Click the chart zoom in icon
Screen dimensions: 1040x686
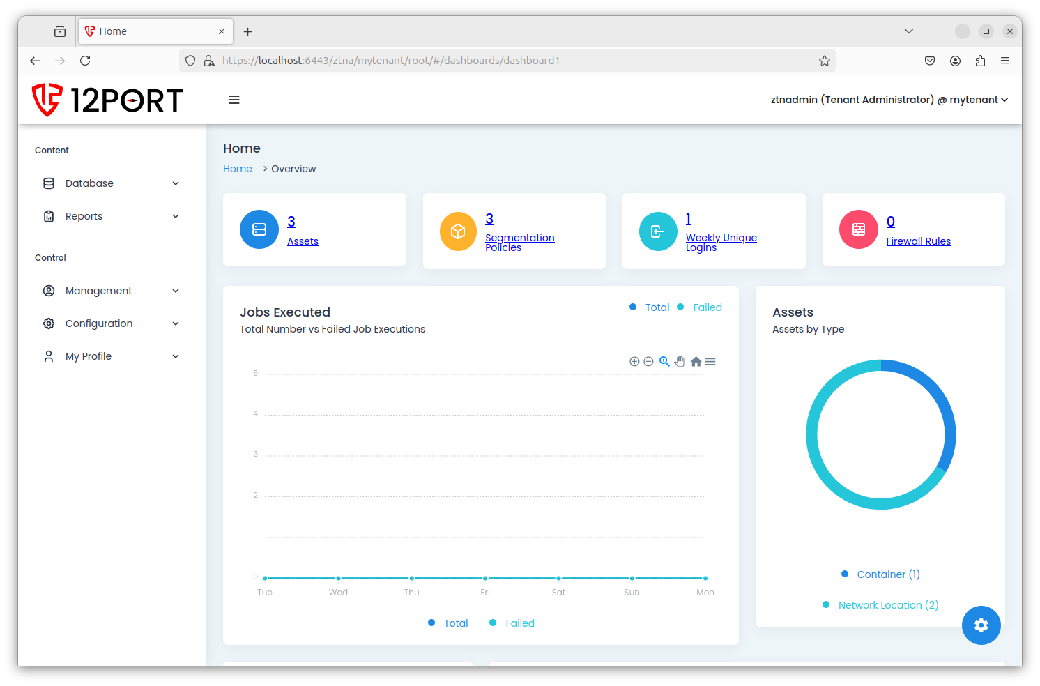click(634, 361)
